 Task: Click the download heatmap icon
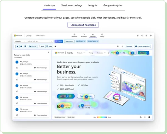click(122, 46)
